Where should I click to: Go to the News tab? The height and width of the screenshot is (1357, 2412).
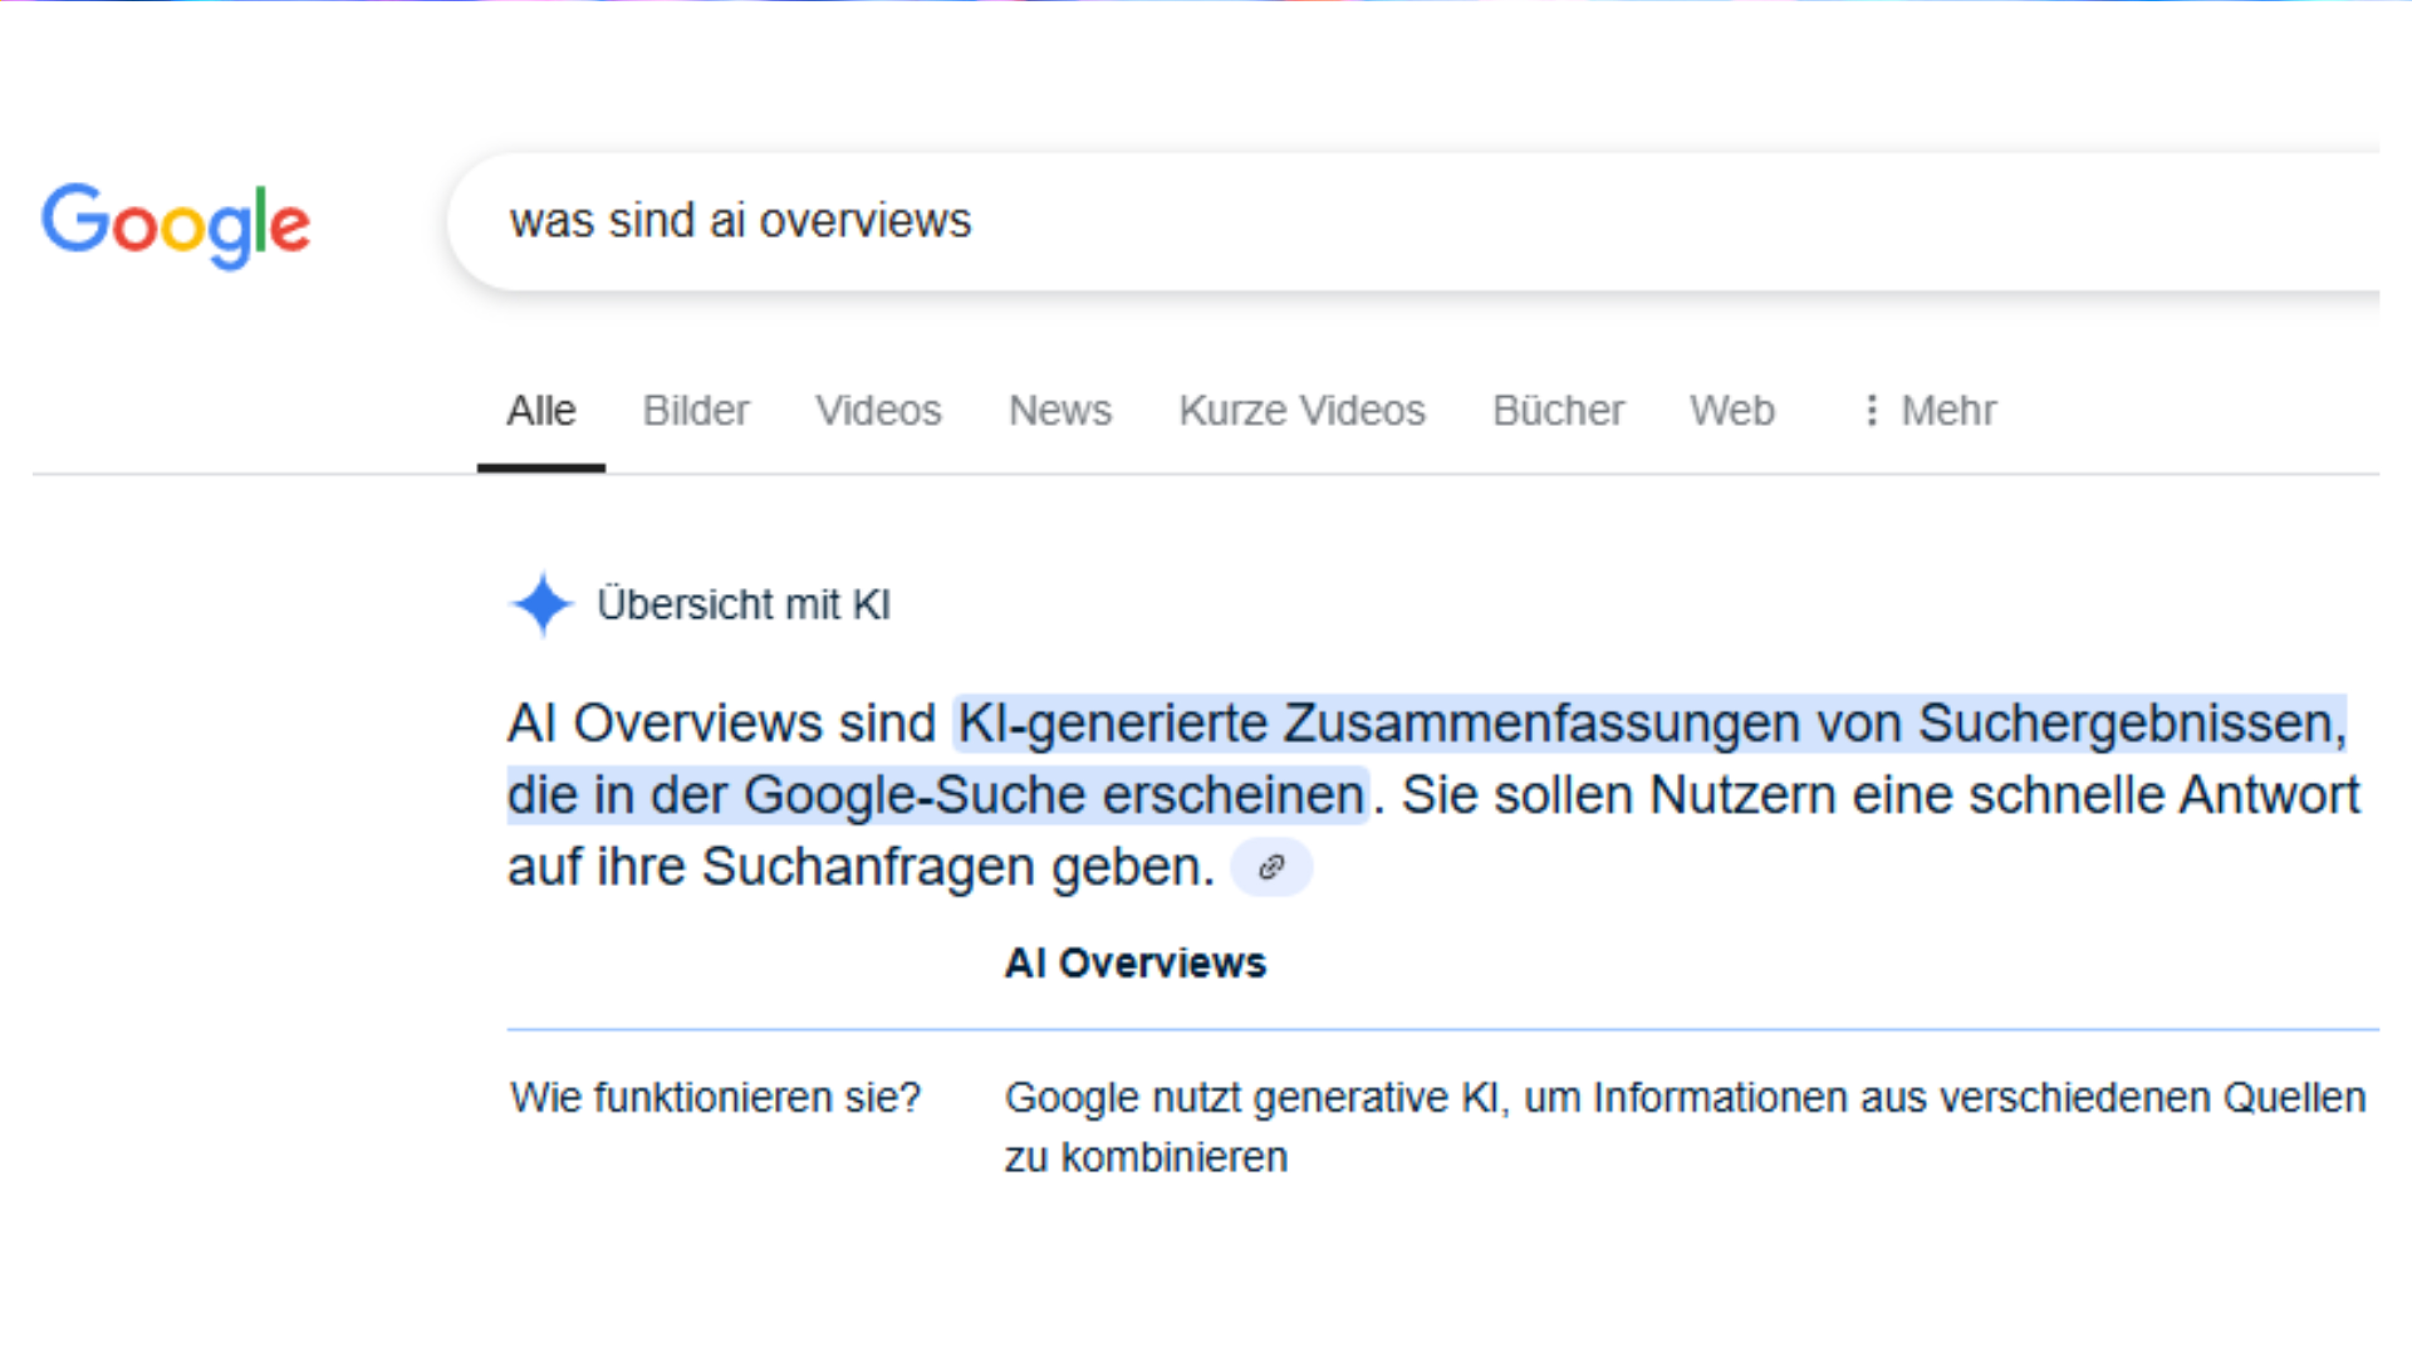pos(1060,410)
